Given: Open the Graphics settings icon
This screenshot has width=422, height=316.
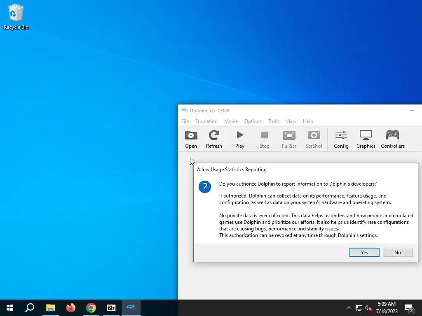Looking at the screenshot, I should tap(366, 139).
